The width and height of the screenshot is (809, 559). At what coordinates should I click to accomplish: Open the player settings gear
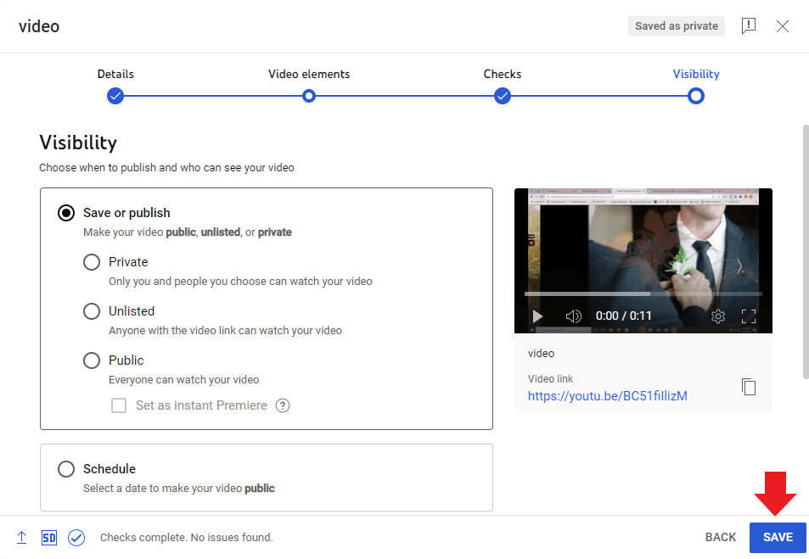717,316
